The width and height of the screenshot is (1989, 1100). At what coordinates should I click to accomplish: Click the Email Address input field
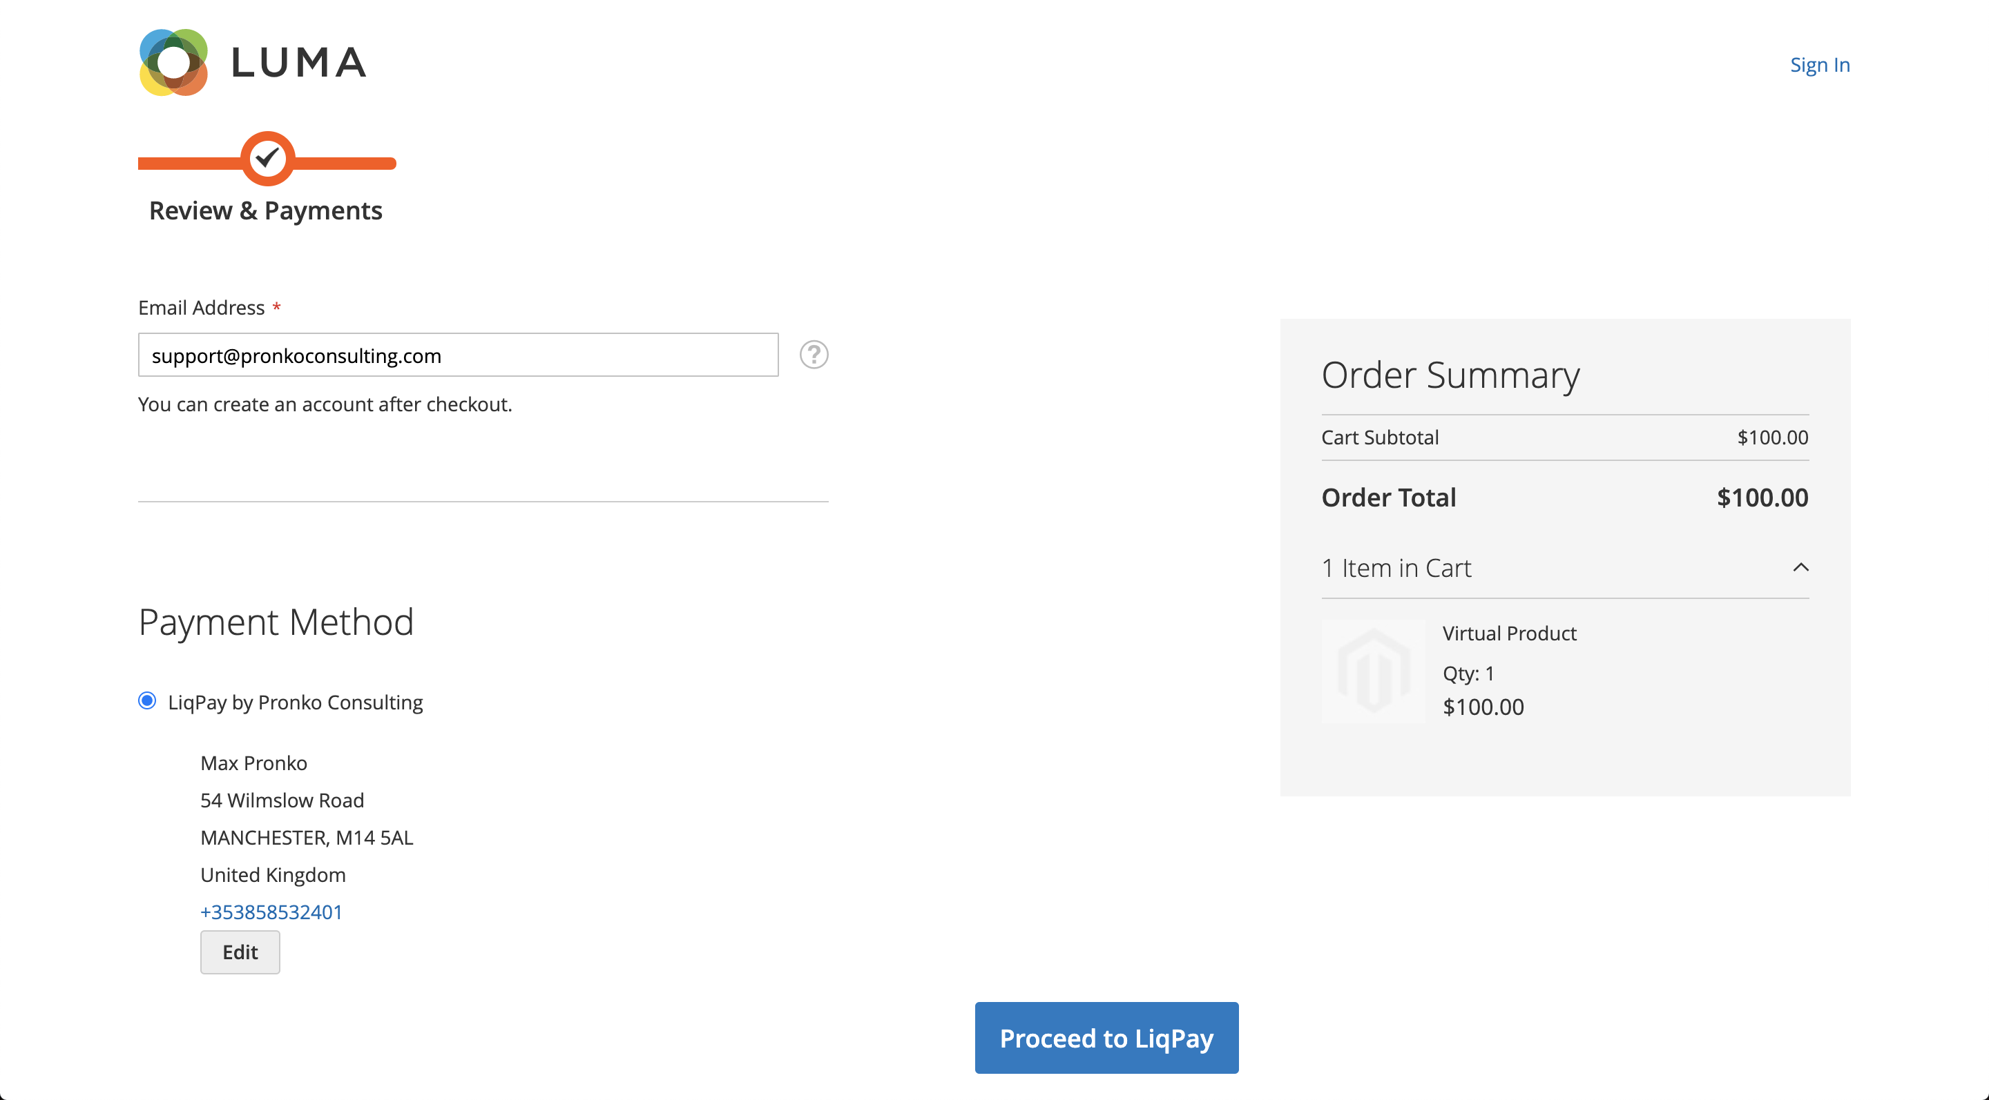[x=457, y=354]
